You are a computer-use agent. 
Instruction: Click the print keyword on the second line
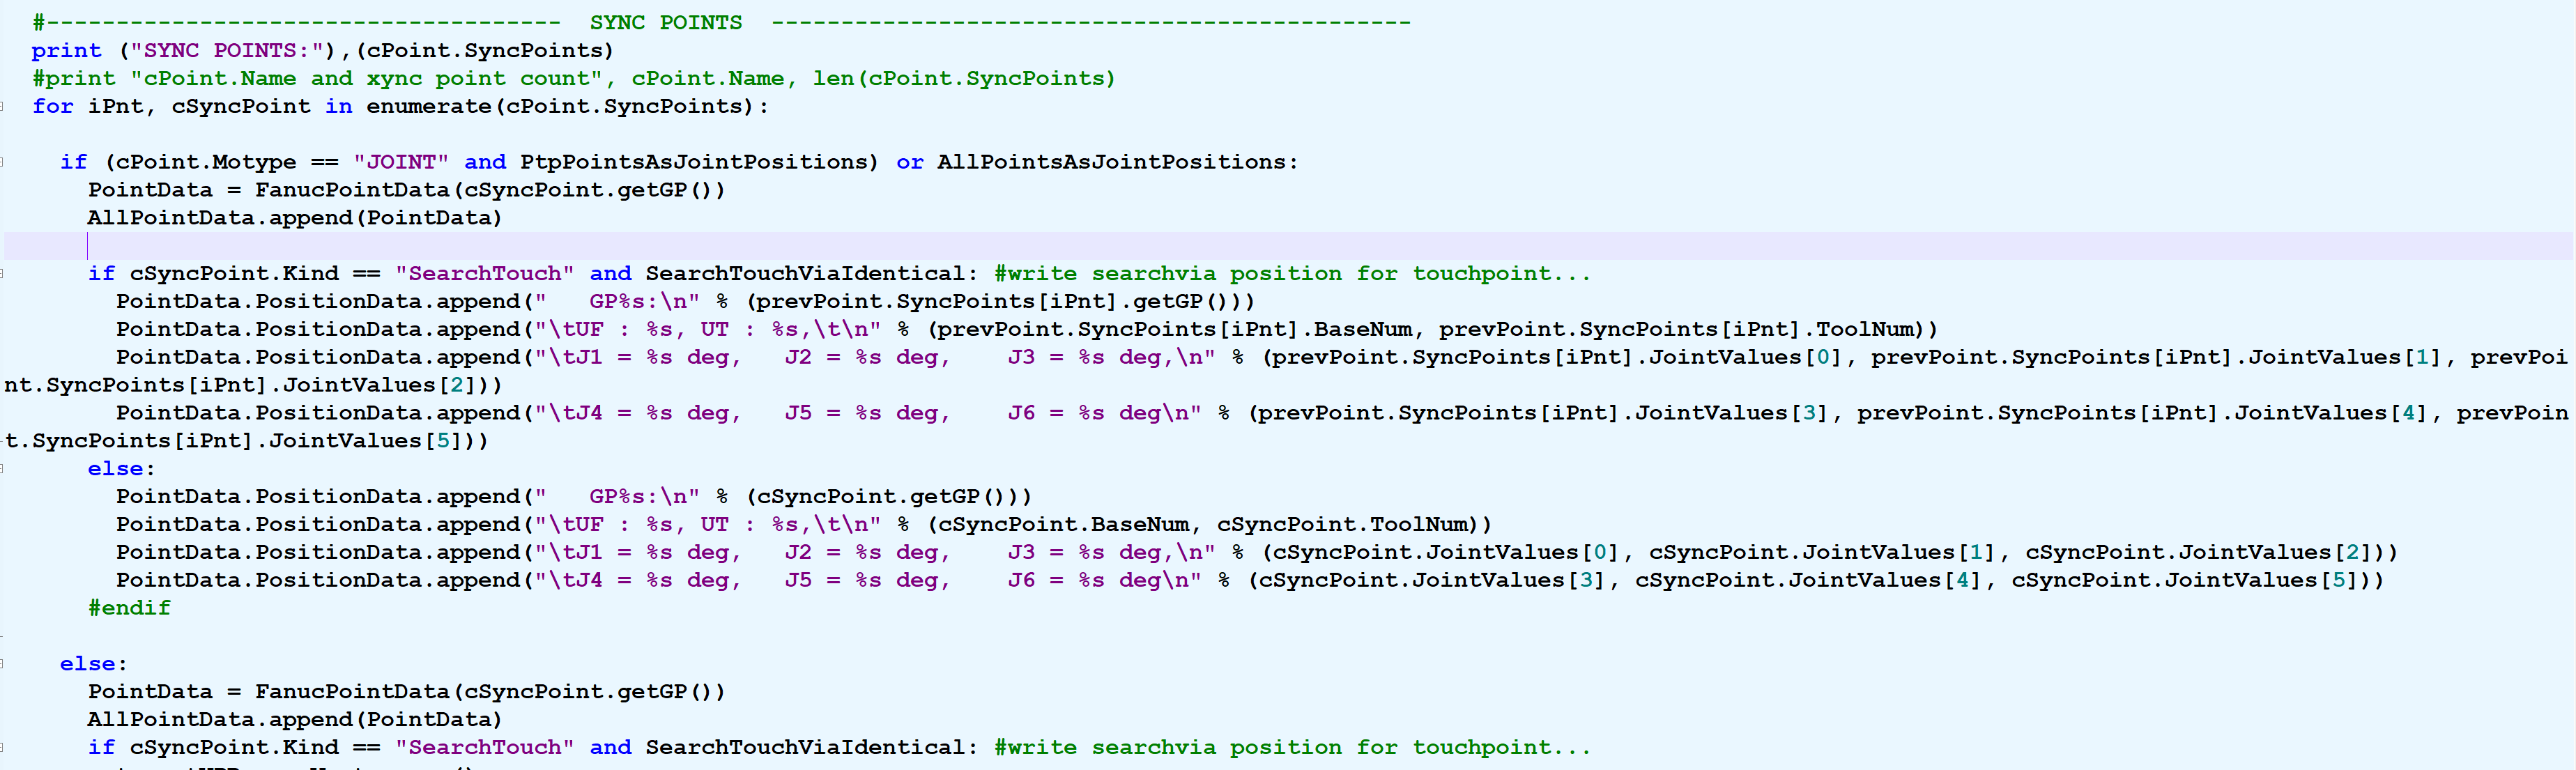pyautogui.click(x=66, y=50)
